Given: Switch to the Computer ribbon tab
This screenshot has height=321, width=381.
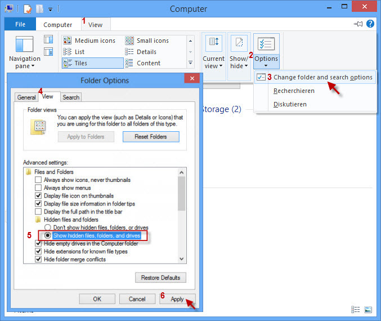Looking at the screenshot, I should click(x=57, y=25).
